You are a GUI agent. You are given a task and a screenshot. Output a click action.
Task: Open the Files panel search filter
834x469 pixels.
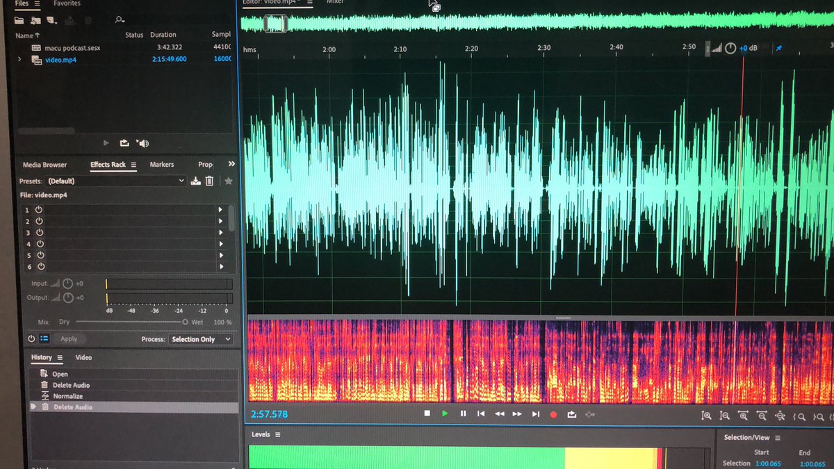click(x=120, y=20)
